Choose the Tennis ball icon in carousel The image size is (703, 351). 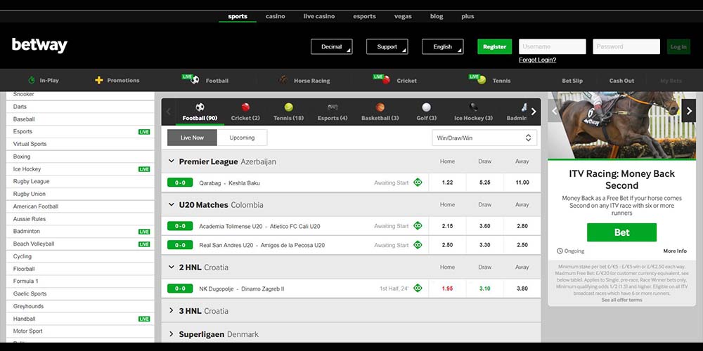[x=288, y=107]
